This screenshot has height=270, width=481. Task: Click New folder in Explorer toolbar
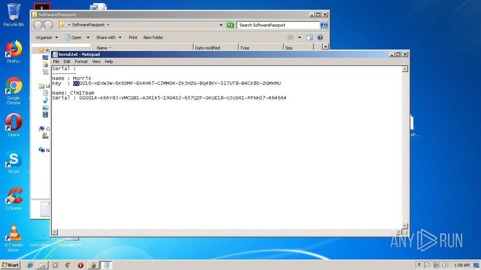[x=153, y=37]
